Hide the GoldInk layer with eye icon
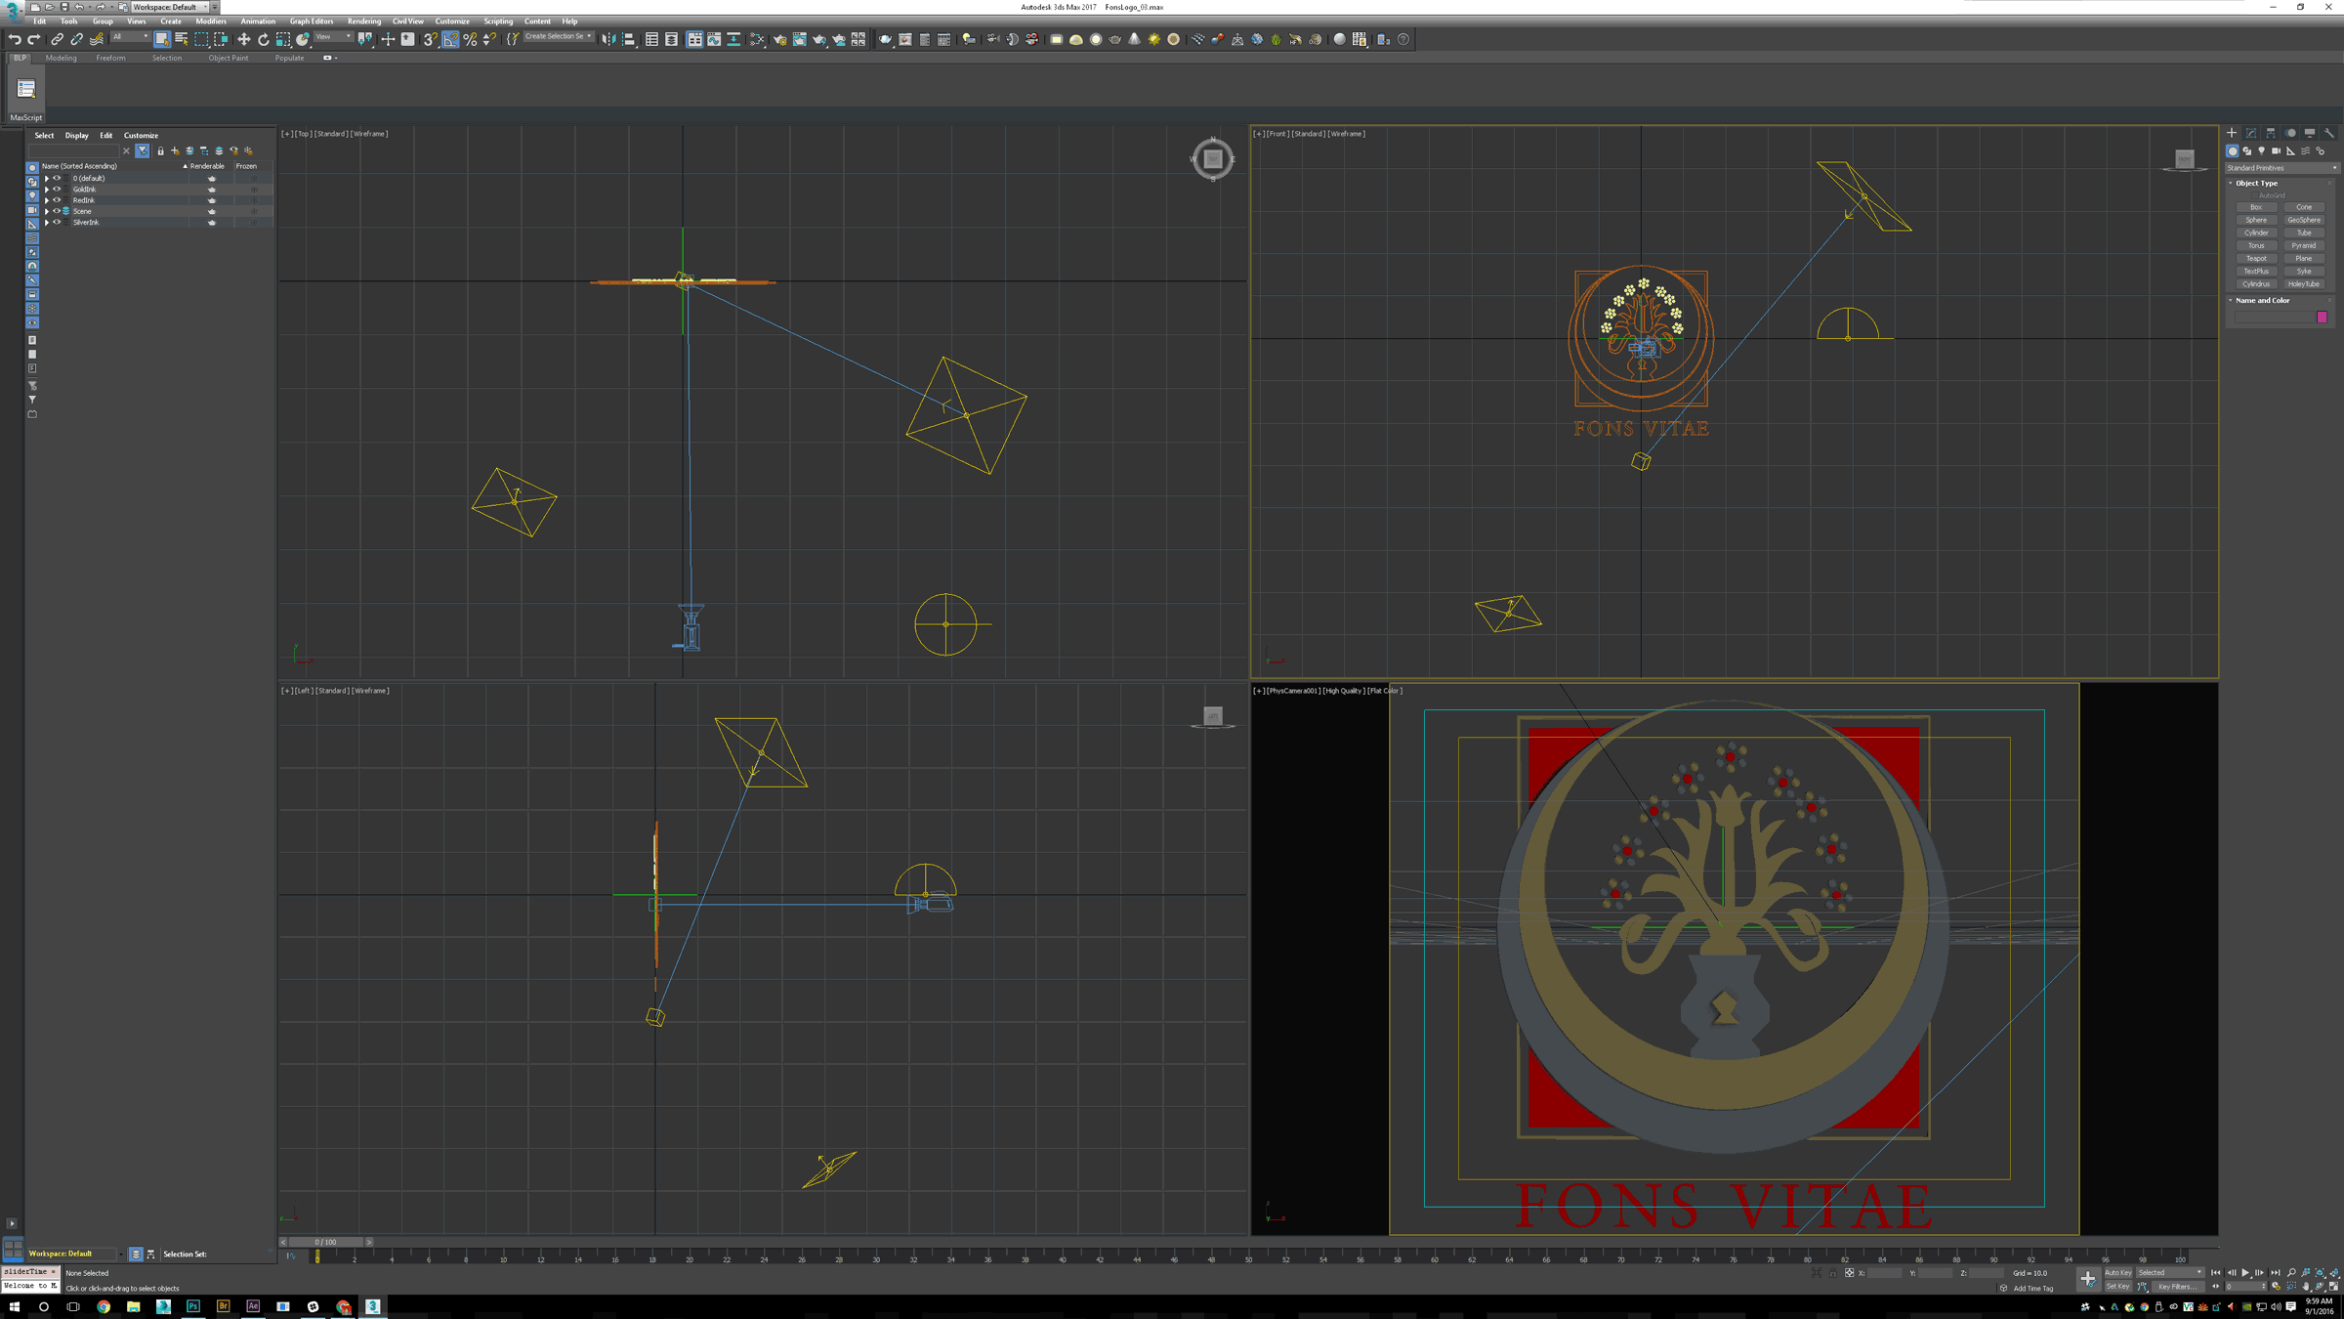 (x=57, y=190)
